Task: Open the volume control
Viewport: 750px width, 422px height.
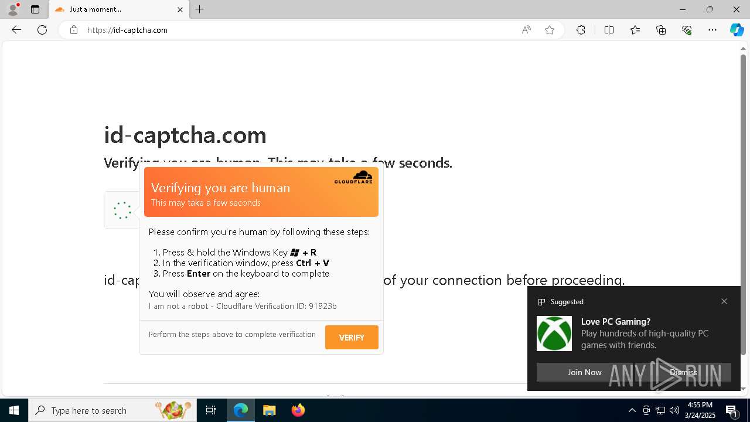Action: point(674,410)
